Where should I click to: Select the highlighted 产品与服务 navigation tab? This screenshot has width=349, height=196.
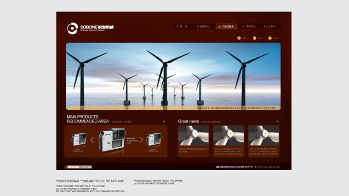tap(227, 27)
